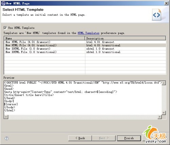Select New XHTML File (1.0 frameset) template
The image size is (170, 145).
pos(28,49)
